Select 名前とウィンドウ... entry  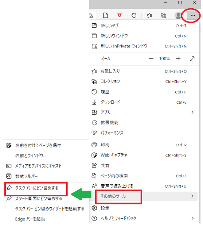[47, 155]
